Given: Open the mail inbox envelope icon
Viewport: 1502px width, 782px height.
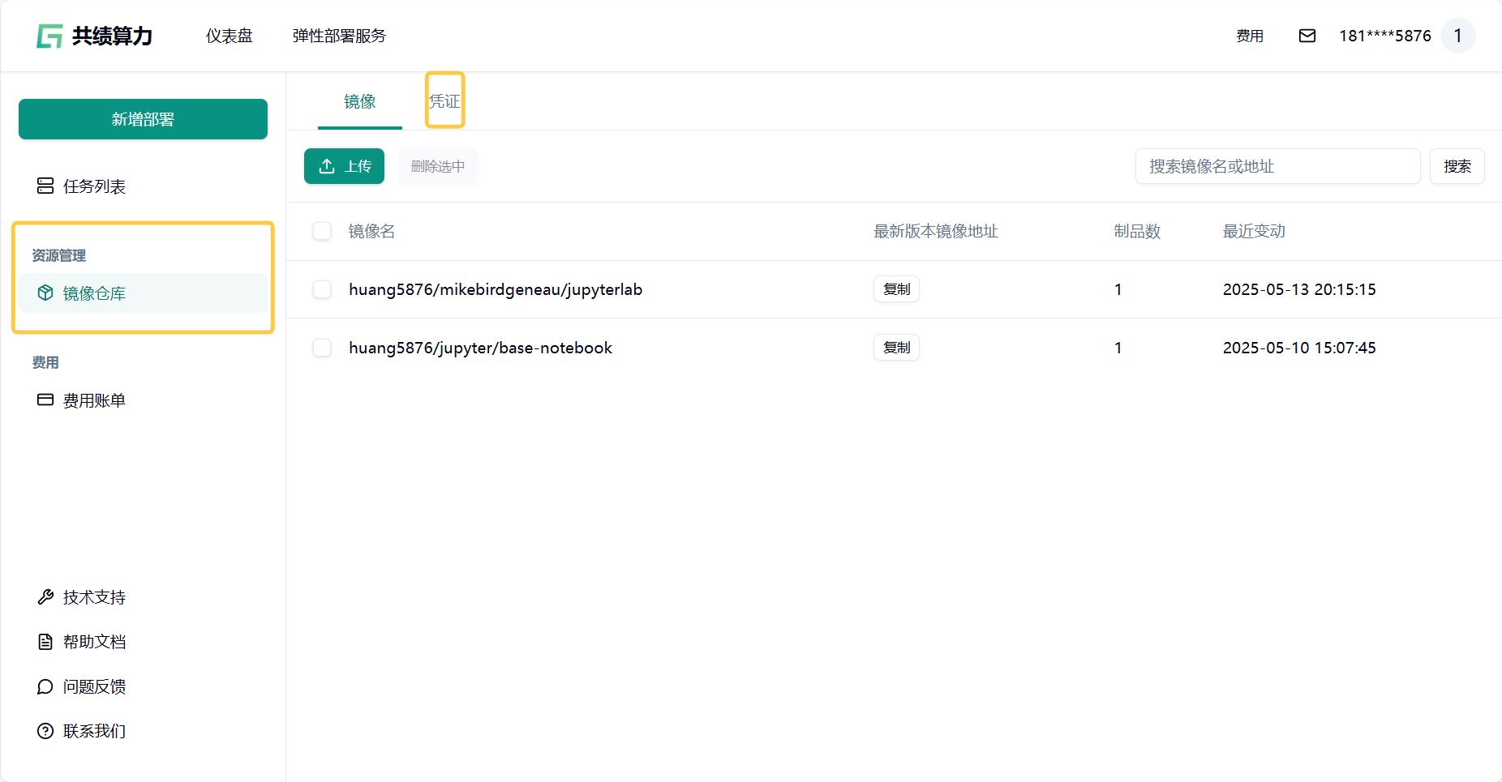Looking at the screenshot, I should click(1307, 36).
